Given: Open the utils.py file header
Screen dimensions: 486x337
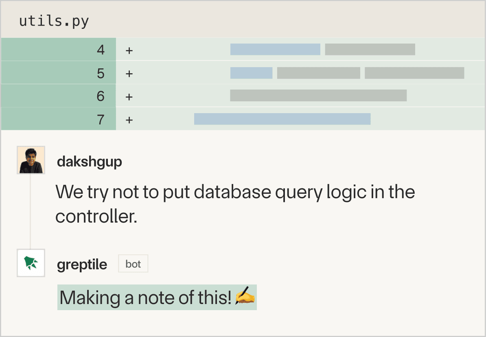Looking at the screenshot, I should [x=54, y=21].
